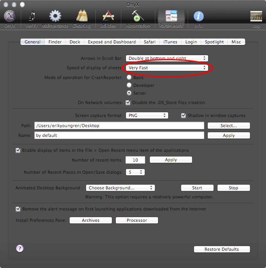Image resolution: width=266 pixels, height=268 pixels.
Task: Switch to the Misc tab
Action: point(236,42)
